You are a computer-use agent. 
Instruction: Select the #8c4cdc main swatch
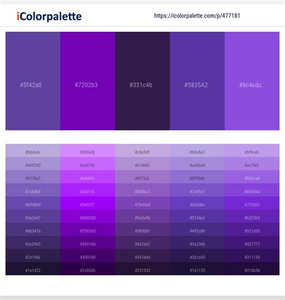pyautogui.click(x=252, y=81)
